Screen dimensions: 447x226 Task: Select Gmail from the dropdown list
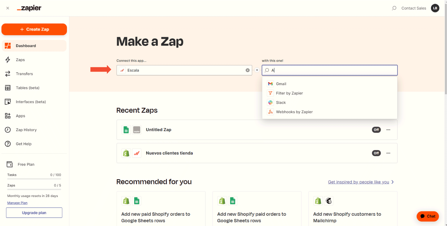[x=329, y=84]
